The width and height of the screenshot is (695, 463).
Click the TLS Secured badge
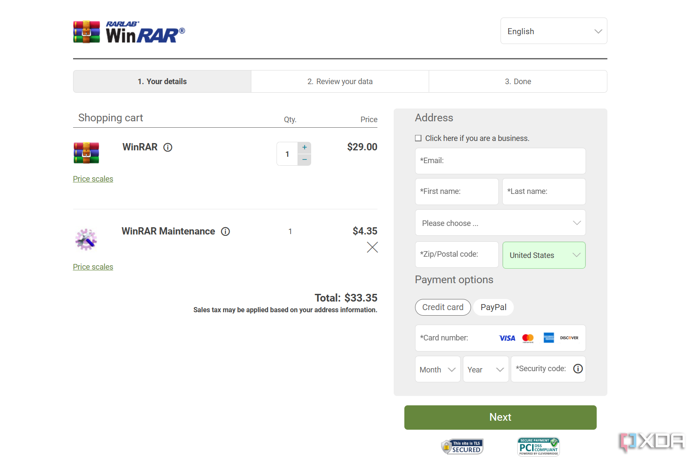click(x=462, y=447)
